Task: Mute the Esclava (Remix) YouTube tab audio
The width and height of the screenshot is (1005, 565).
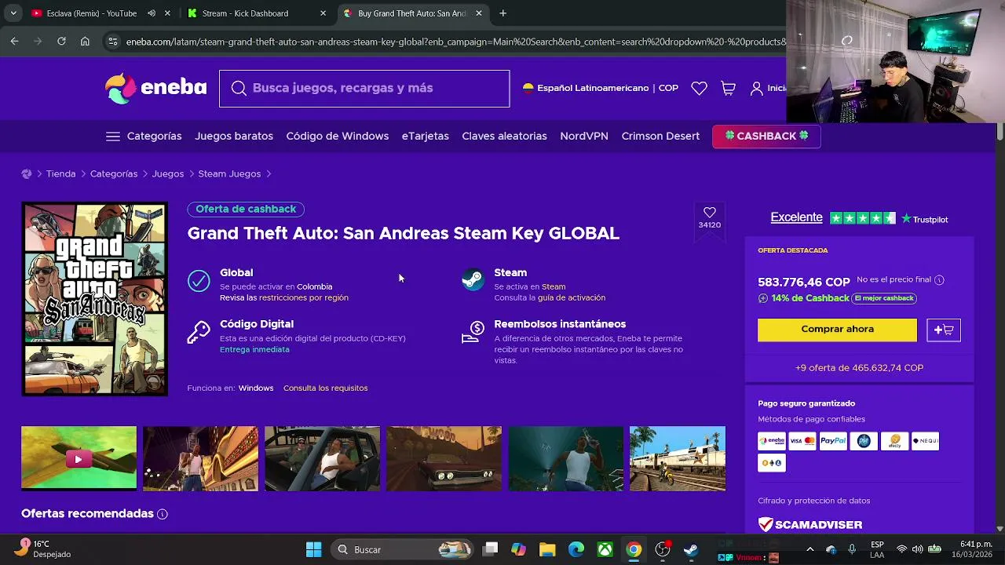Action: pyautogui.click(x=152, y=13)
